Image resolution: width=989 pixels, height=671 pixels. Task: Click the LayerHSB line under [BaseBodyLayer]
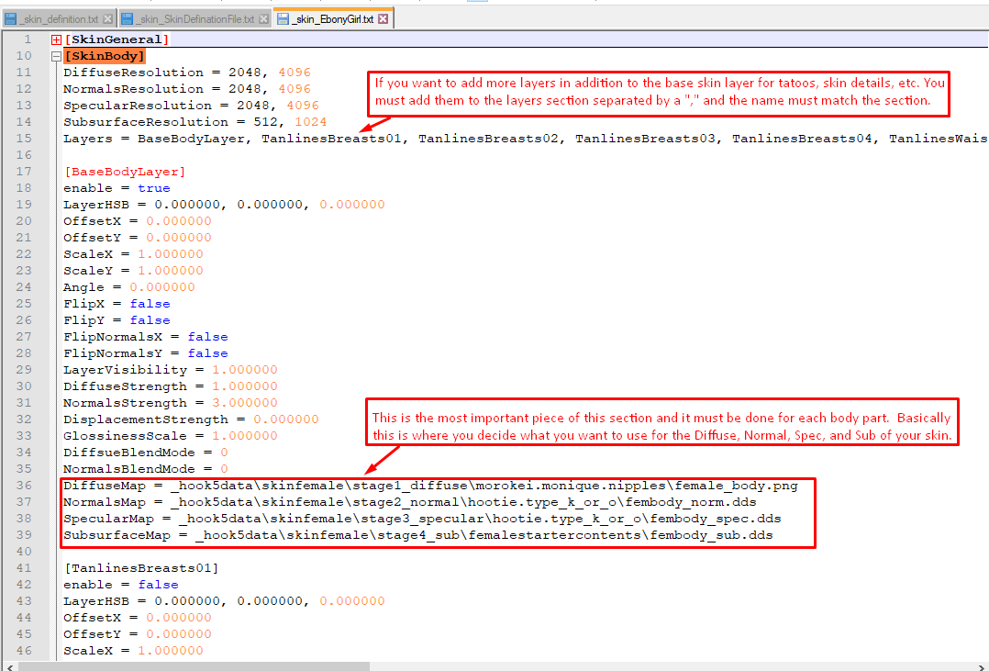224,205
